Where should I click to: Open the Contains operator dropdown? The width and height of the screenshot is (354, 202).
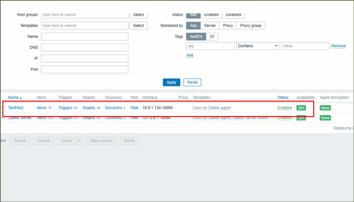258,46
